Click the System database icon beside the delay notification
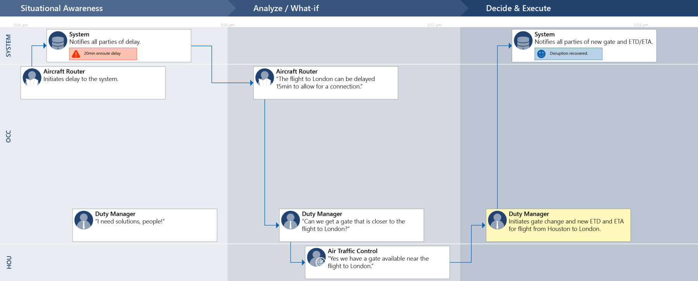The height and width of the screenshot is (281, 698). tap(58, 41)
